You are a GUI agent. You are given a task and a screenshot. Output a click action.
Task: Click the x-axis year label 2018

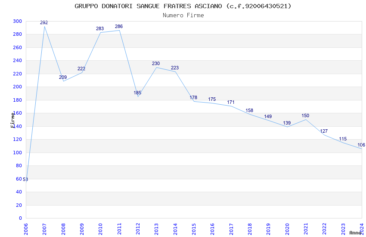click(x=250, y=229)
